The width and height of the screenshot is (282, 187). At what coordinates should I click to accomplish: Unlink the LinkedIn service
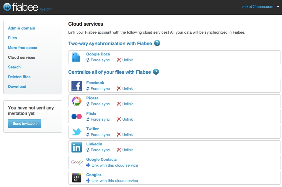[125, 150]
